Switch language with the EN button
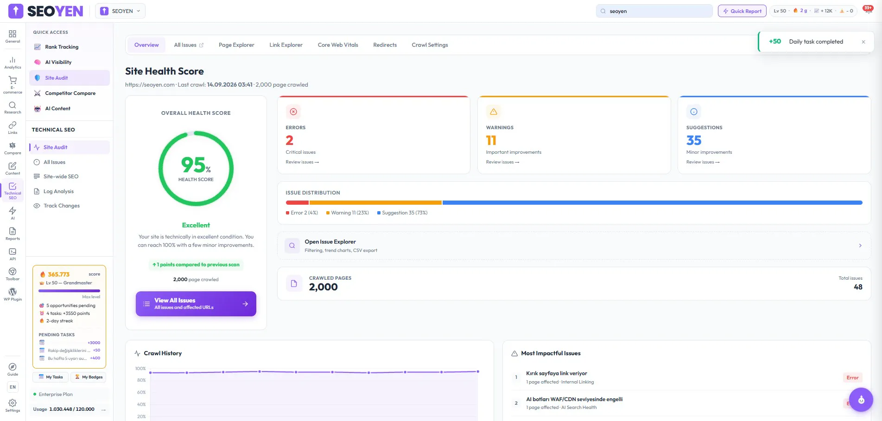Image resolution: width=882 pixels, height=421 pixels. (x=13, y=387)
